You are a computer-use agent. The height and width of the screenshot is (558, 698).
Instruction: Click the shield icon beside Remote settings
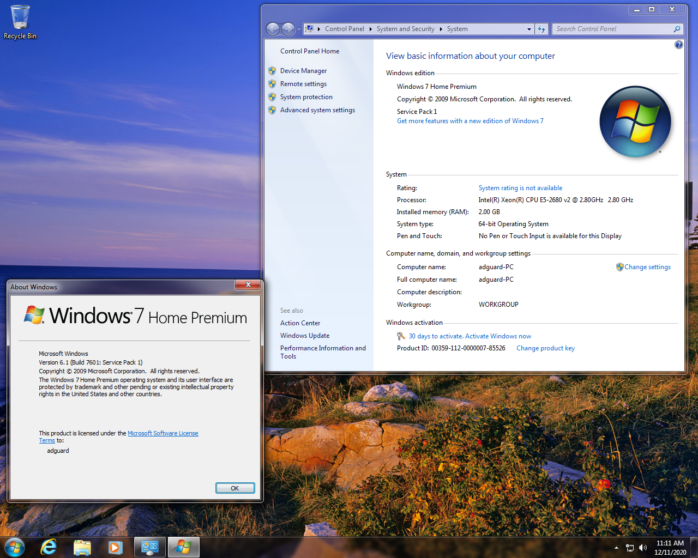coord(272,84)
